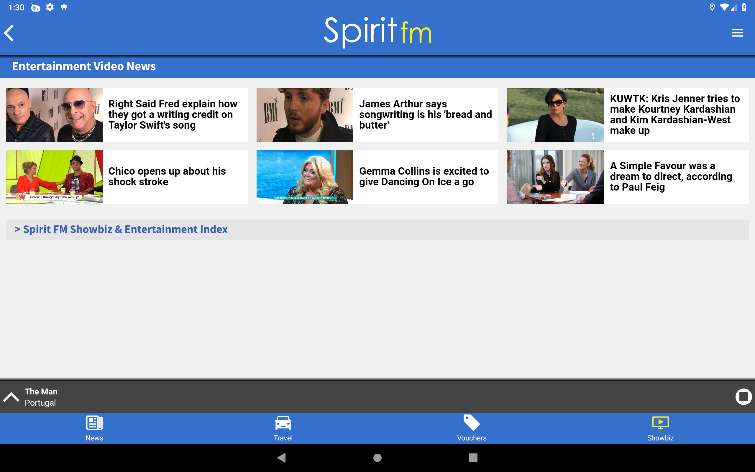Screen dimensions: 755x472
Task: Open Spirit FM Showbiz & Entertainment Index link
Action: pos(125,230)
